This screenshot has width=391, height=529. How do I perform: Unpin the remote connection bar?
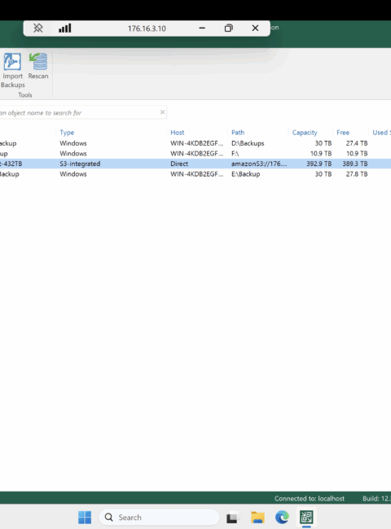click(37, 28)
